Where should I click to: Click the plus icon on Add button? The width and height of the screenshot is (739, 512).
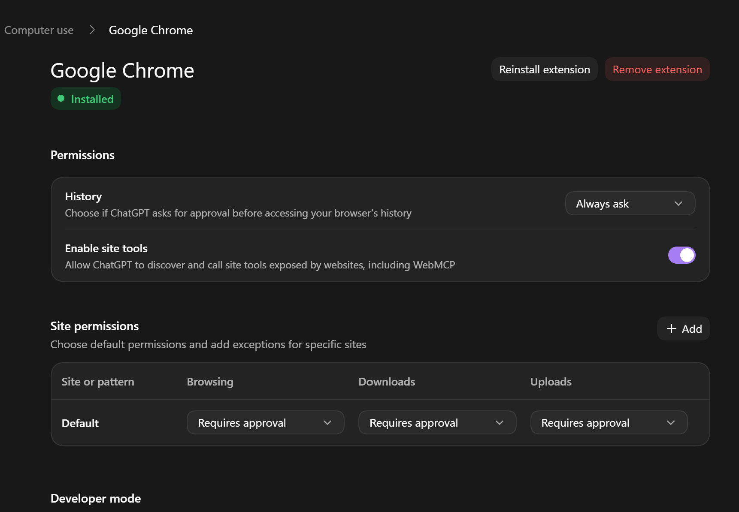click(672, 329)
